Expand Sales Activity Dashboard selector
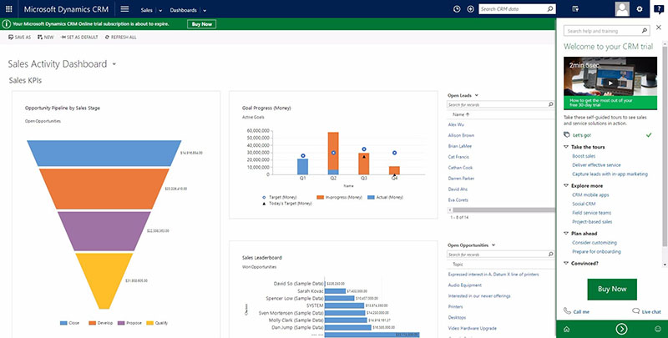This screenshot has width=668, height=338. coord(114,64)
